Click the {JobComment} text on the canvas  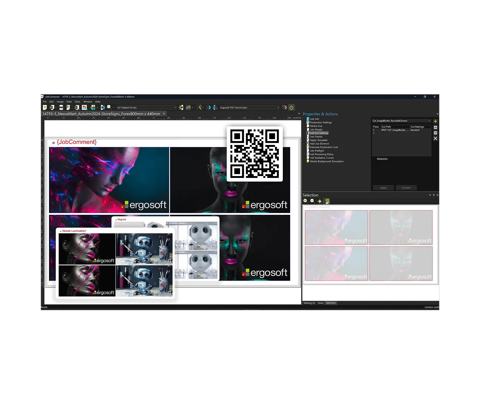pyautogui.click(x=77, y=142)
